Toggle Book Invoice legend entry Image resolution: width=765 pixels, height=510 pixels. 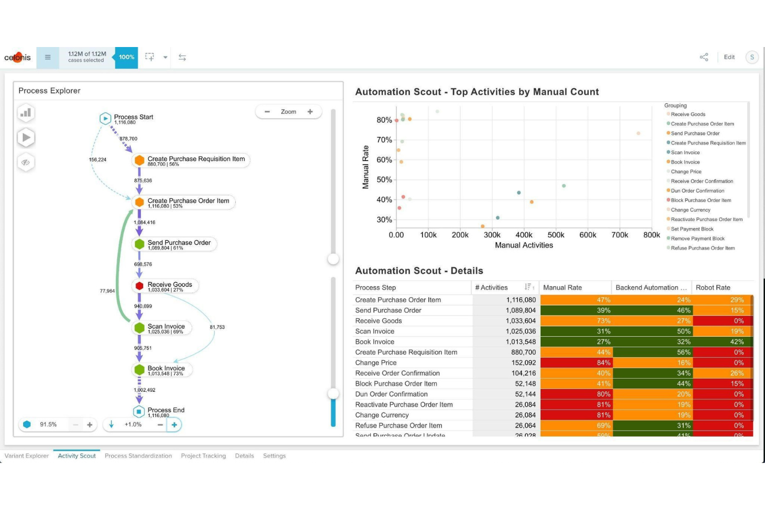(x=683, y=162)
